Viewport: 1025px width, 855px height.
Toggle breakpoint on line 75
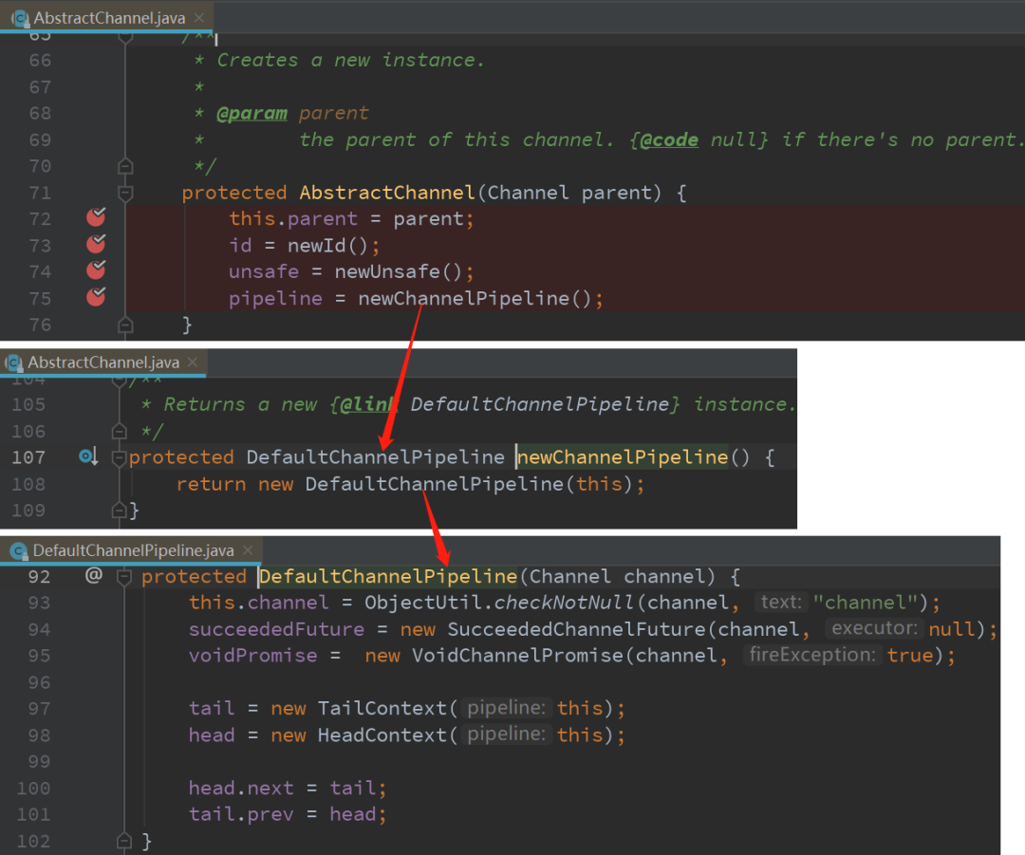tap(96, 297)
